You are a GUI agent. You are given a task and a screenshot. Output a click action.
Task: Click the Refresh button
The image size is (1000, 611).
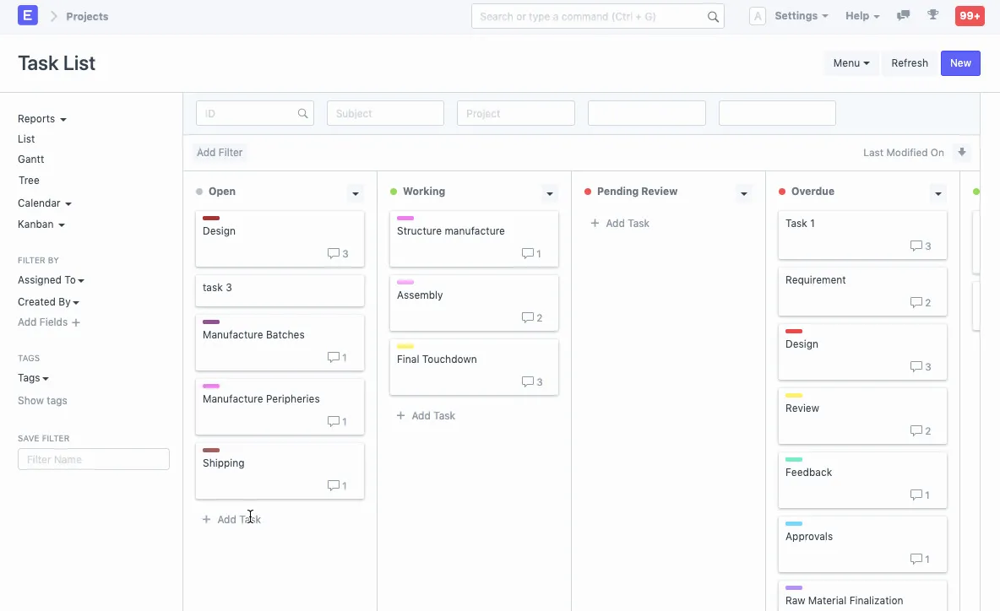point(909,63)
